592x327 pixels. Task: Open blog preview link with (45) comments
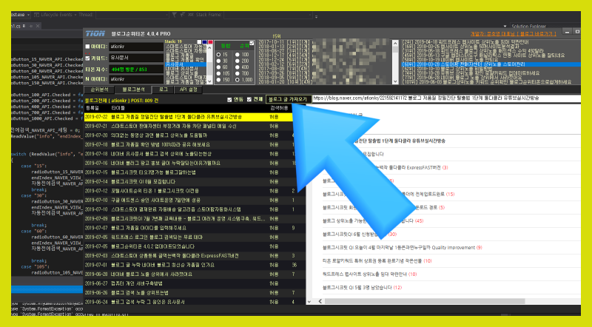pyautogui.click(x=373, y=221)
